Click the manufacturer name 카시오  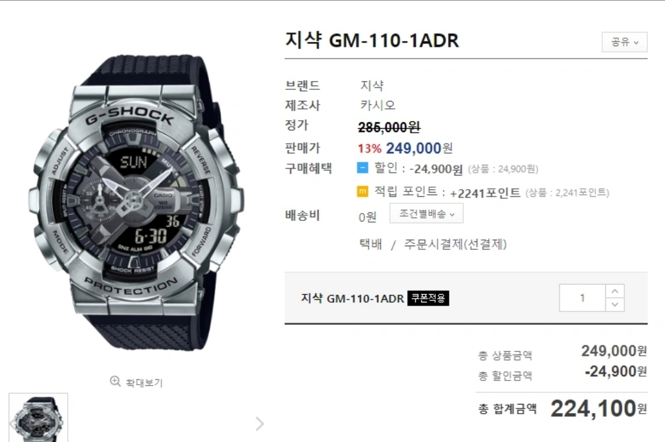tap(377, 105)
